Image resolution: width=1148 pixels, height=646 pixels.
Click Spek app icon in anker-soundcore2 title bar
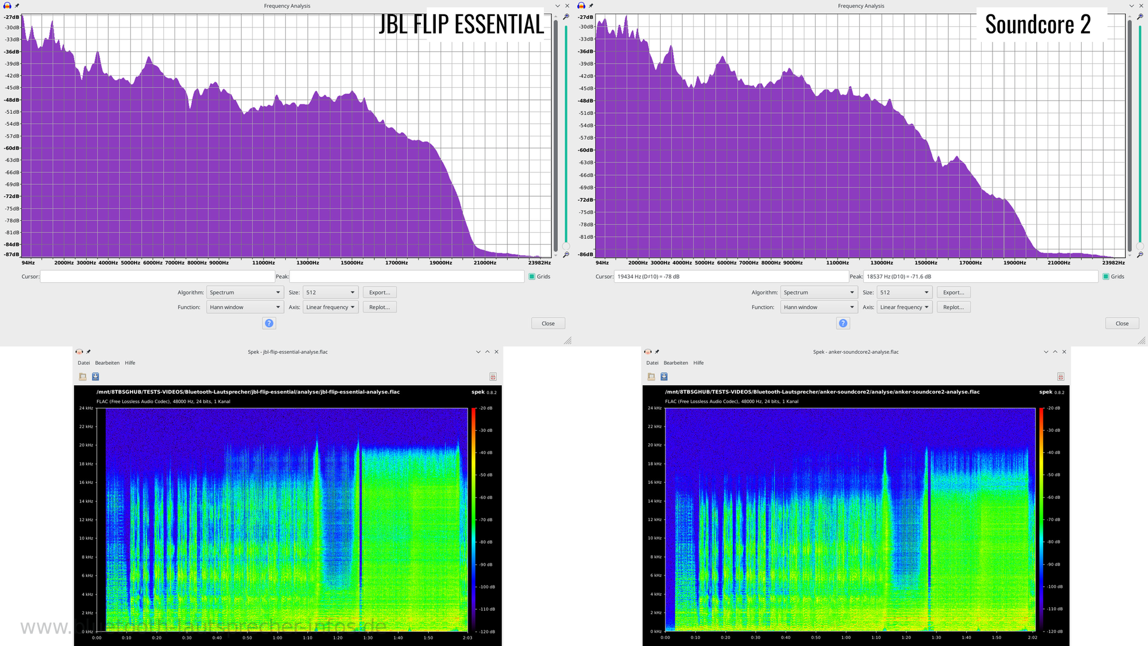coord(648,352)
